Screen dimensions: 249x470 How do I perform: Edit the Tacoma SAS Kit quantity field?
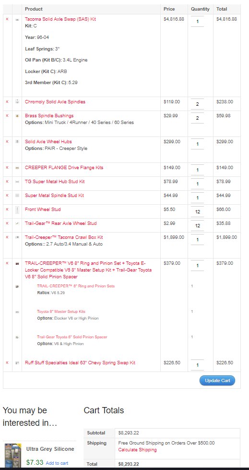tap(197, 22)
